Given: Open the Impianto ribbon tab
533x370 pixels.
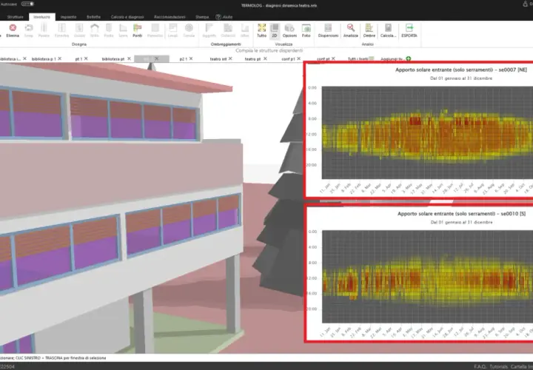Looking at the screenshot, I should (68, 16).
